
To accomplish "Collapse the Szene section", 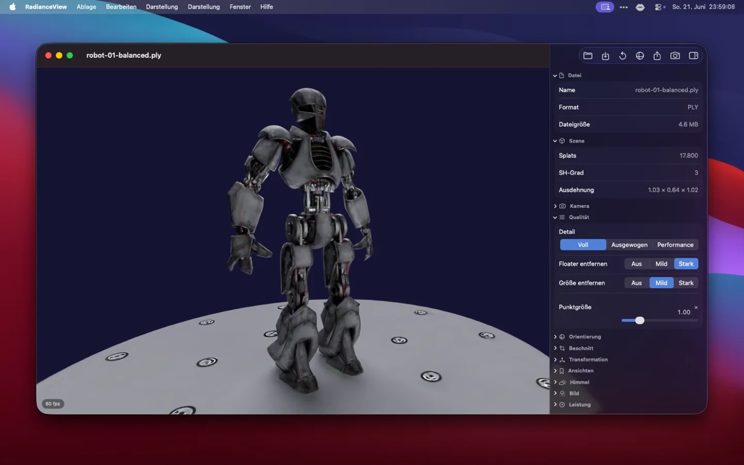I will click(555, 141).
